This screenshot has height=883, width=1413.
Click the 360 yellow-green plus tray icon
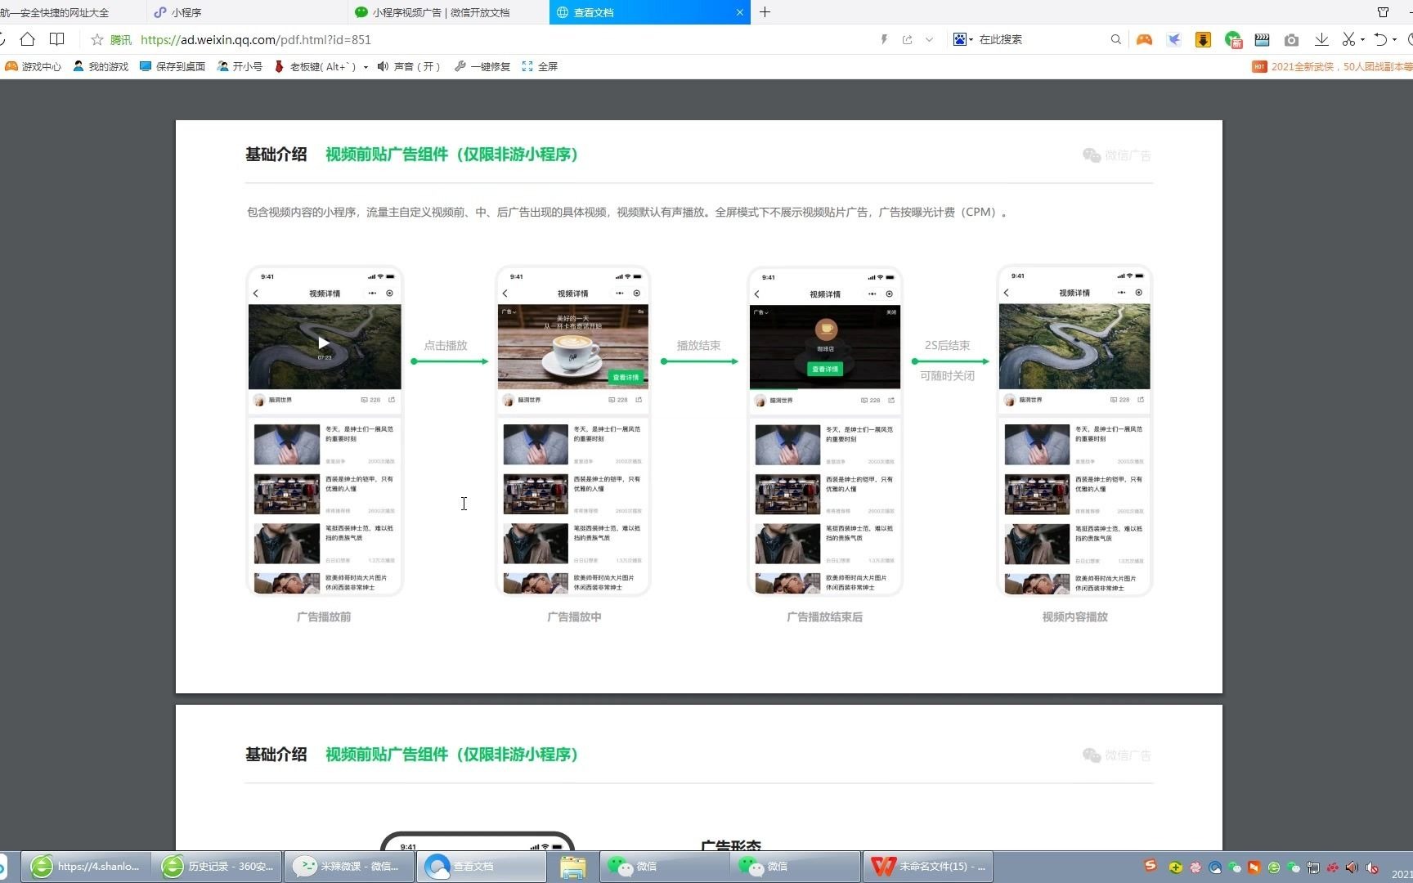click(x=1175, y=867)
